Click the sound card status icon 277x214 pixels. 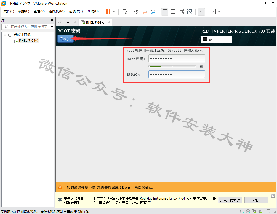coord(260,211)
